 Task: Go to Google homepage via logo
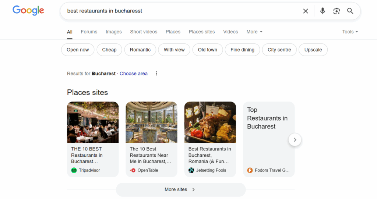28,10
